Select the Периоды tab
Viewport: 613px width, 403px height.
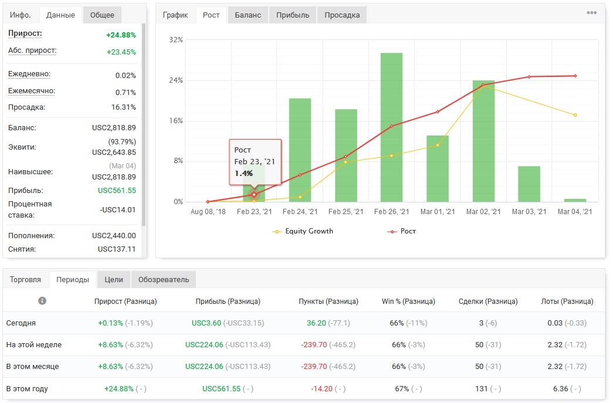[x=73, y=279]
